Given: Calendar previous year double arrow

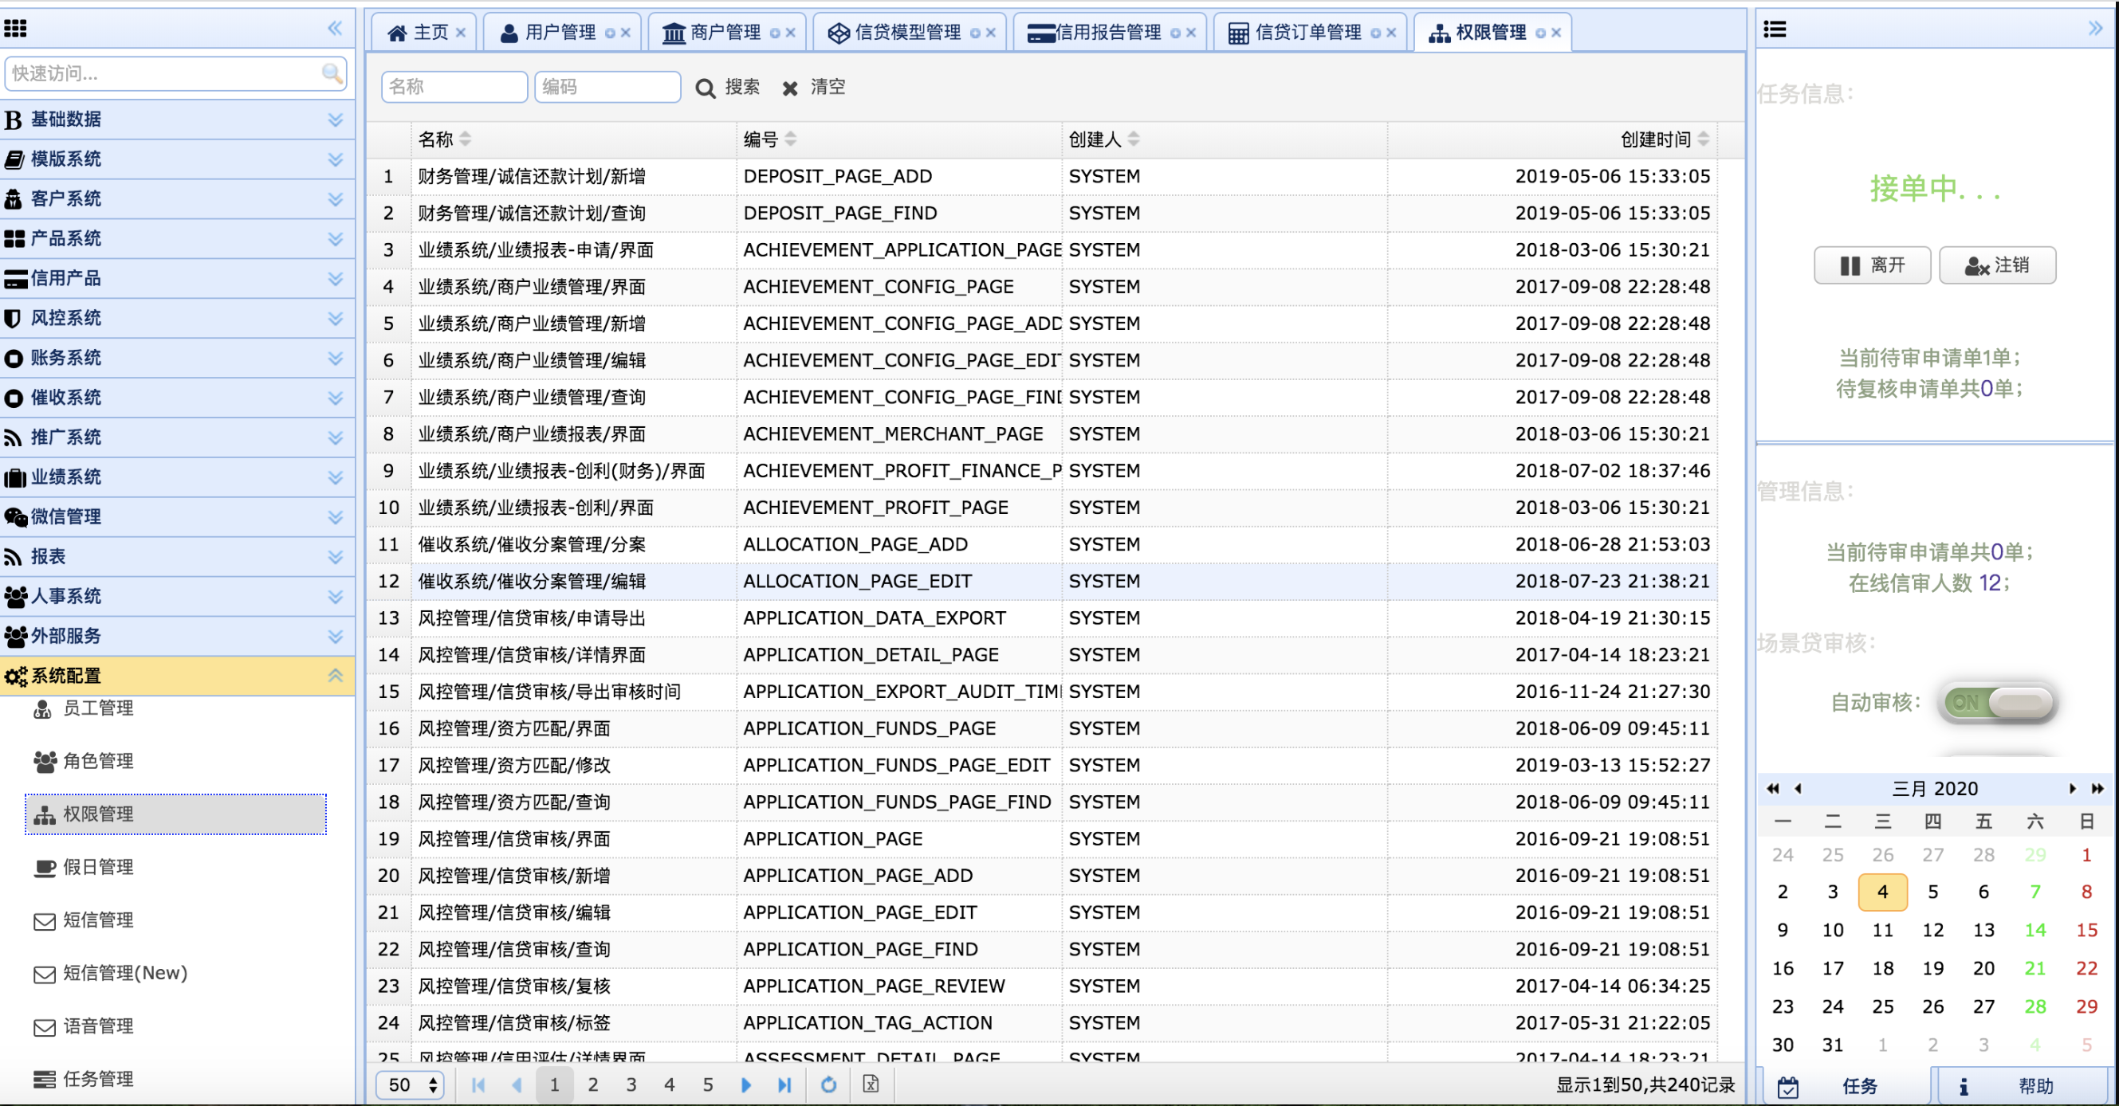Looking at the screenshot, I should click(1773, 789).
